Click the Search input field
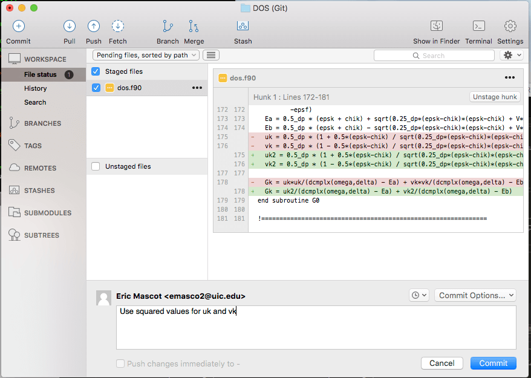This screenshot has width=531, height=378. (x=434, y=56)
